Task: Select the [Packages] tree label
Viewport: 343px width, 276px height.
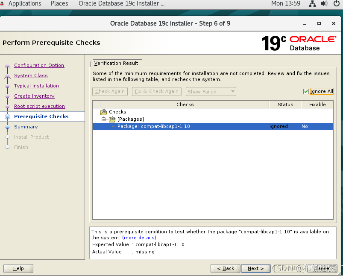Action: [x=131, y=119]
